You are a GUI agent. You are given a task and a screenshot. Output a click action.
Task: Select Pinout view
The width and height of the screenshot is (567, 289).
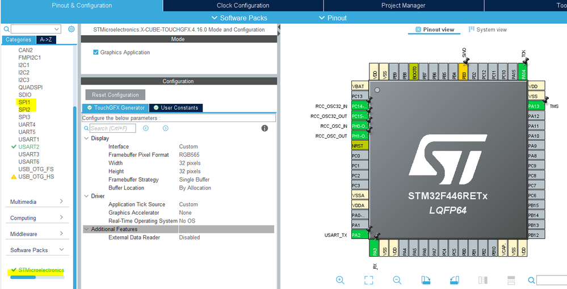pyautogui.click(x=435, y=30)
